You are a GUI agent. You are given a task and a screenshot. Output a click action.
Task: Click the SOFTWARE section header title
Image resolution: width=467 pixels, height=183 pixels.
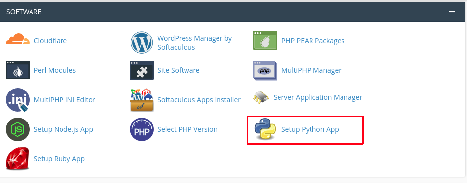tap(24, 12)
